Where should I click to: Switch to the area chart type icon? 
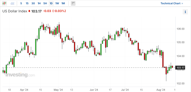point(12,3)
